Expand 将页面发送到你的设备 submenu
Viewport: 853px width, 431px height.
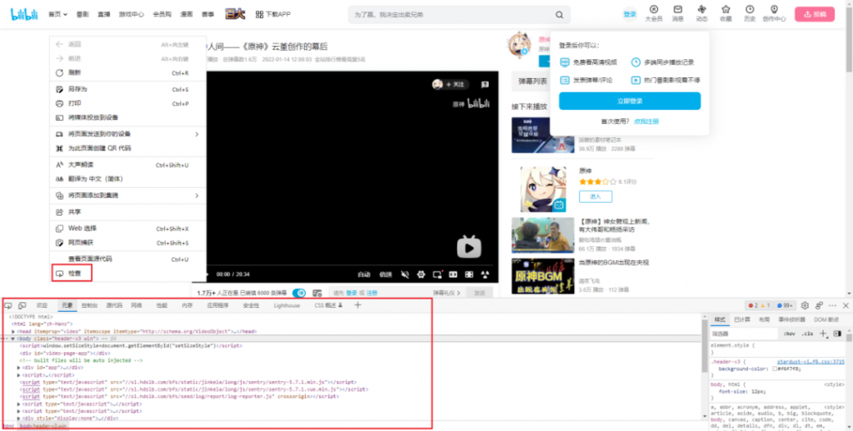tap(197, 134)
